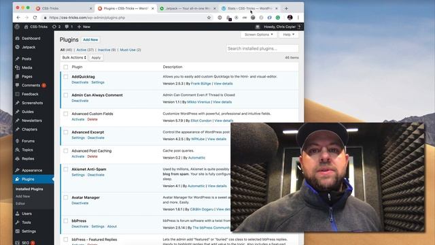Deactivate the AddQuicktag plugin
The image size is (435, 245).
80,82
